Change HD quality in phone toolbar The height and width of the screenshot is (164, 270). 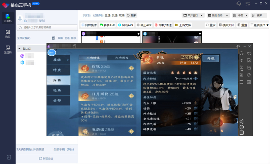(x=249, y=82)
